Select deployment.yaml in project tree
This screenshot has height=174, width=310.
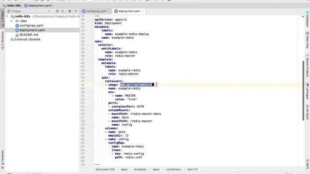tap(32, 30)
